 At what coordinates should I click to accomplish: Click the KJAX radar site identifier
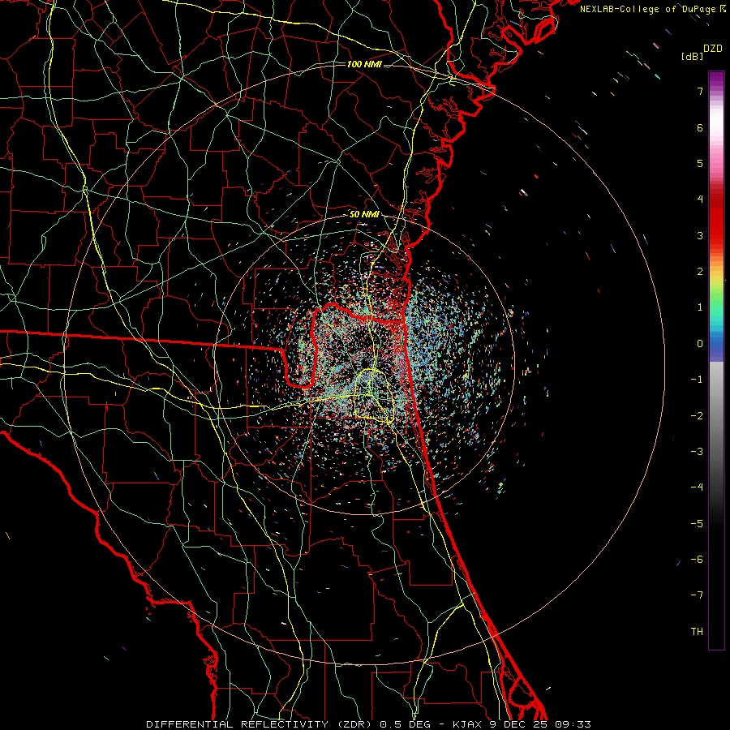coord(466,724)
